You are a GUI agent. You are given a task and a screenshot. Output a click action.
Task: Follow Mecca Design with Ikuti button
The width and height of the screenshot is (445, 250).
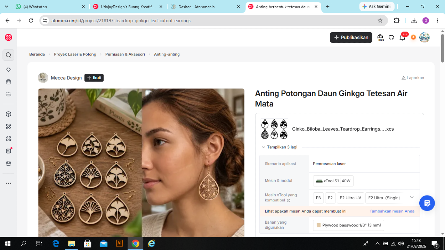click(x=94, y=78)
